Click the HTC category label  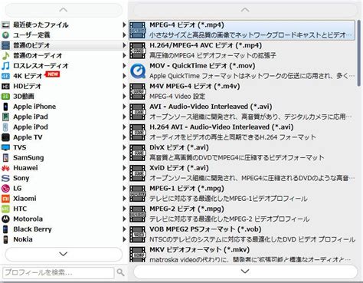point(20,209)
